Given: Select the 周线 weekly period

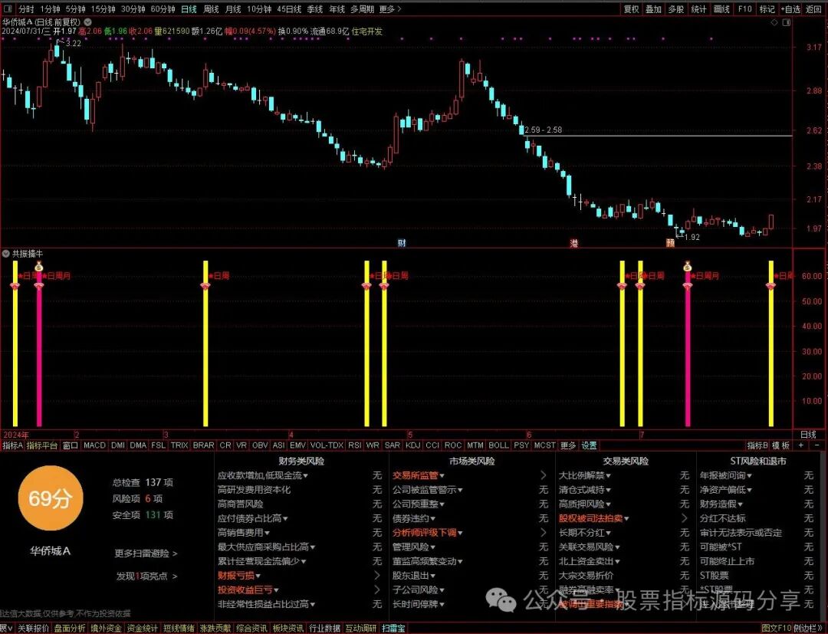Looking at the screenshot, I should [211, 9].
